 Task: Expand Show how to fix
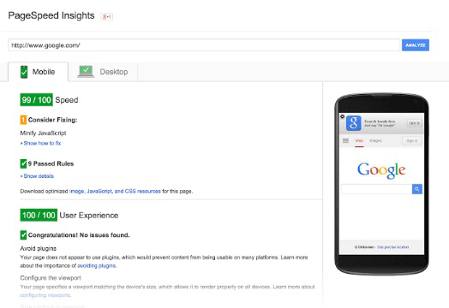click(x=42, y=143)
